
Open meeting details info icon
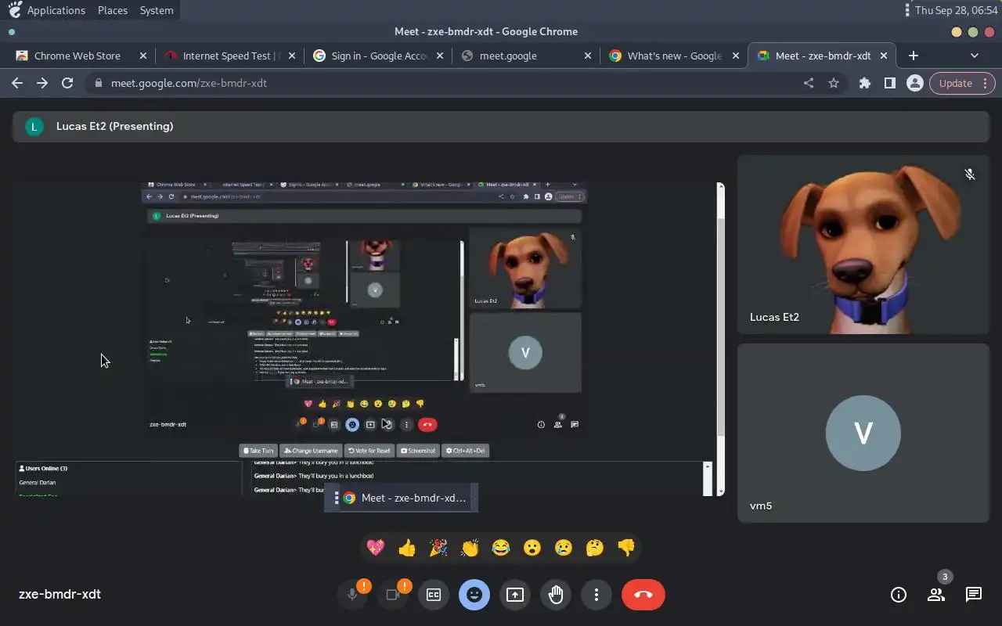(899, 595)
